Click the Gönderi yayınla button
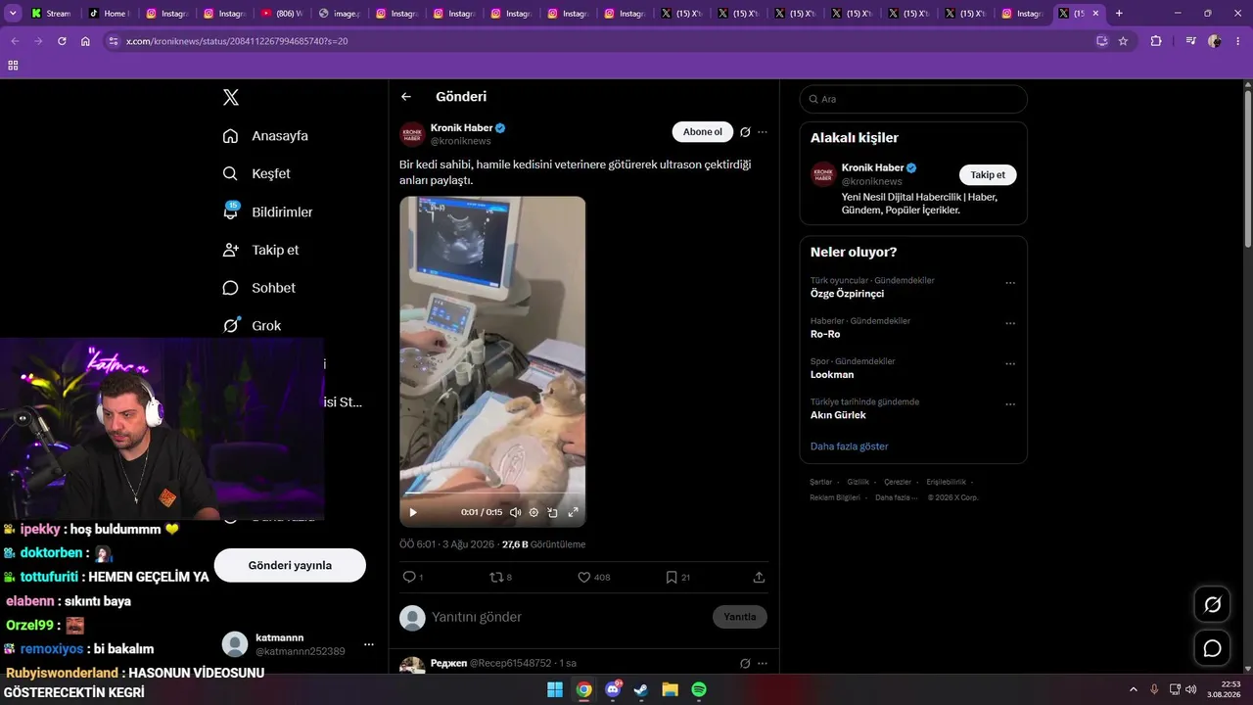Viewport: 1253px width, 705px height. (x=290, y=565)
